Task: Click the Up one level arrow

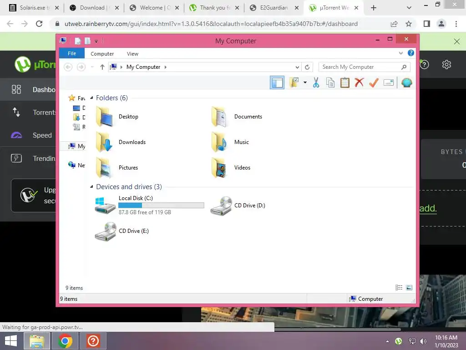Action: pyautogui.click(x=102, y=67)
